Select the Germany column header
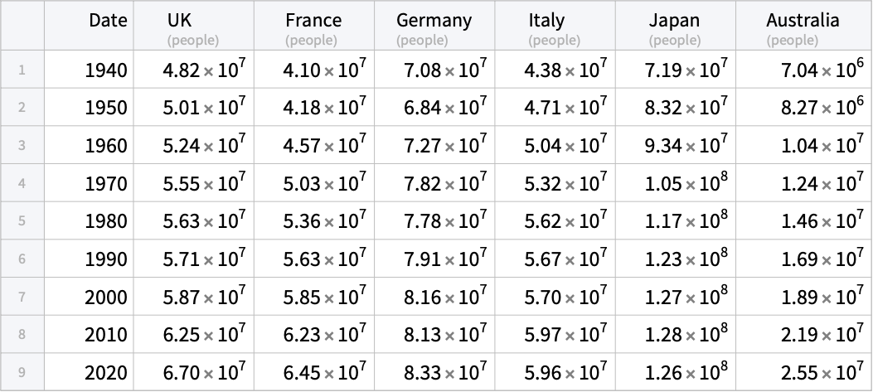Viewport: 873px width, 392px height. coord(434,26)
